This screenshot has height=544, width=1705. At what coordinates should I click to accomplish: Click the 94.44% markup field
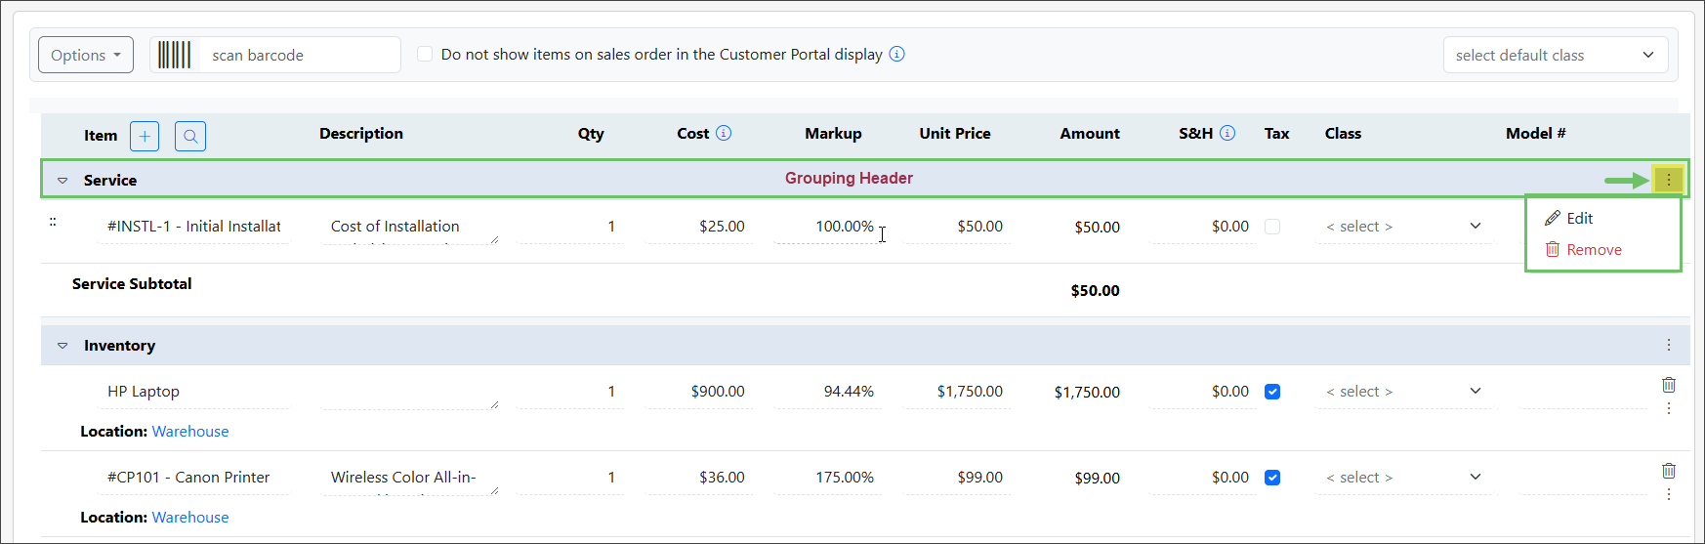coord(828,392)
